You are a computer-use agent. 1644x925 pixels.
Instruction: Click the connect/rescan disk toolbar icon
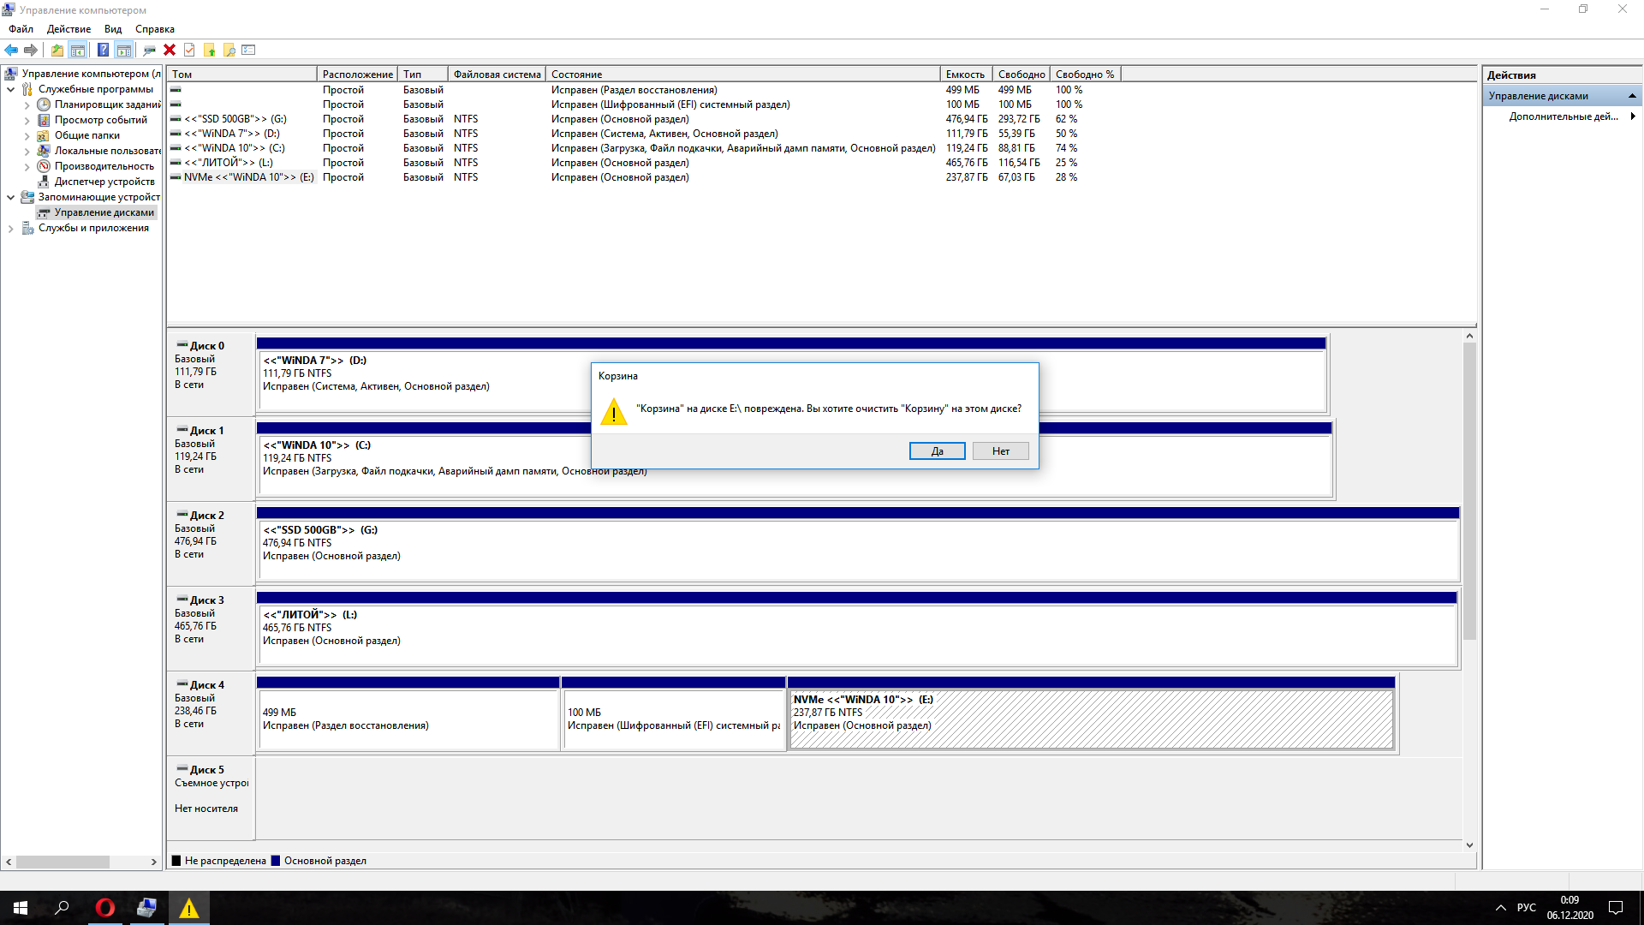[149, 50]
